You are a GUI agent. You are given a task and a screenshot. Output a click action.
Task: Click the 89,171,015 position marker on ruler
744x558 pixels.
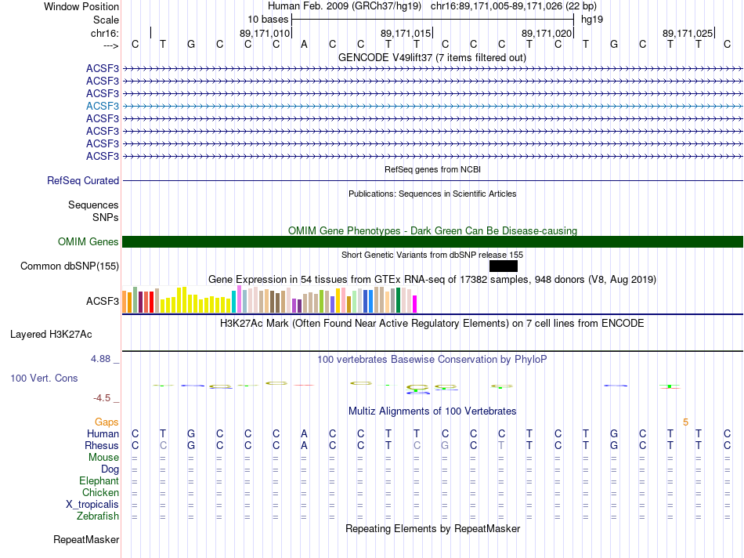(x=406, y=33)
